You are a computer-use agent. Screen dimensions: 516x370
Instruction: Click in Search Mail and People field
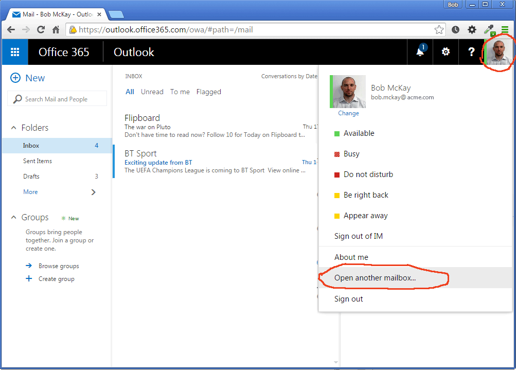point(57,99)
